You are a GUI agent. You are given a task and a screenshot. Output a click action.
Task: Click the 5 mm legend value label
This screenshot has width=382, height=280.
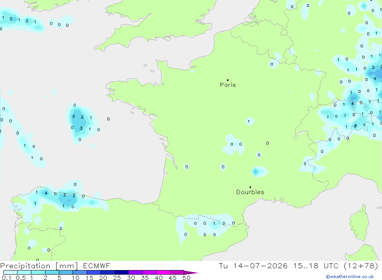[x=59, y=278]
